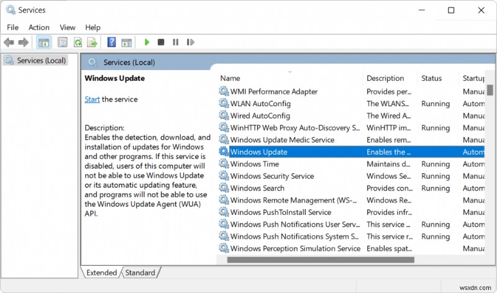497x293 pixels.
Task: Sort by the Startup Type column header
Action: click(x=473, y=78)
